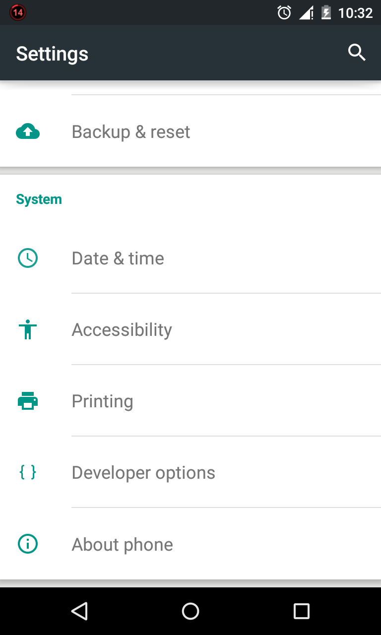Tap the recent apps square button
381x635 pixels.
pos(302,611)
